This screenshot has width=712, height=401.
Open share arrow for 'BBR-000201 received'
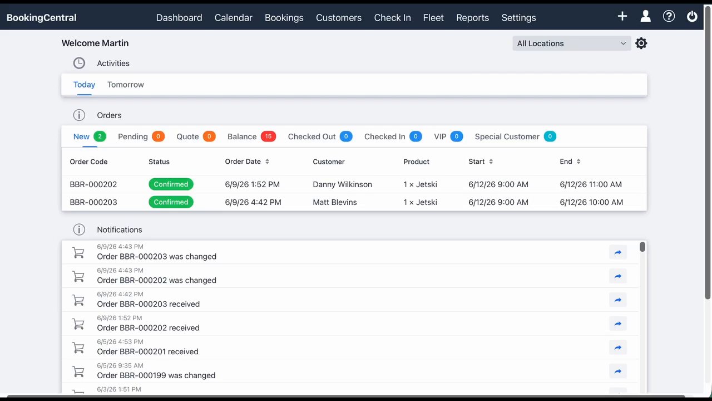pos(618,348)
